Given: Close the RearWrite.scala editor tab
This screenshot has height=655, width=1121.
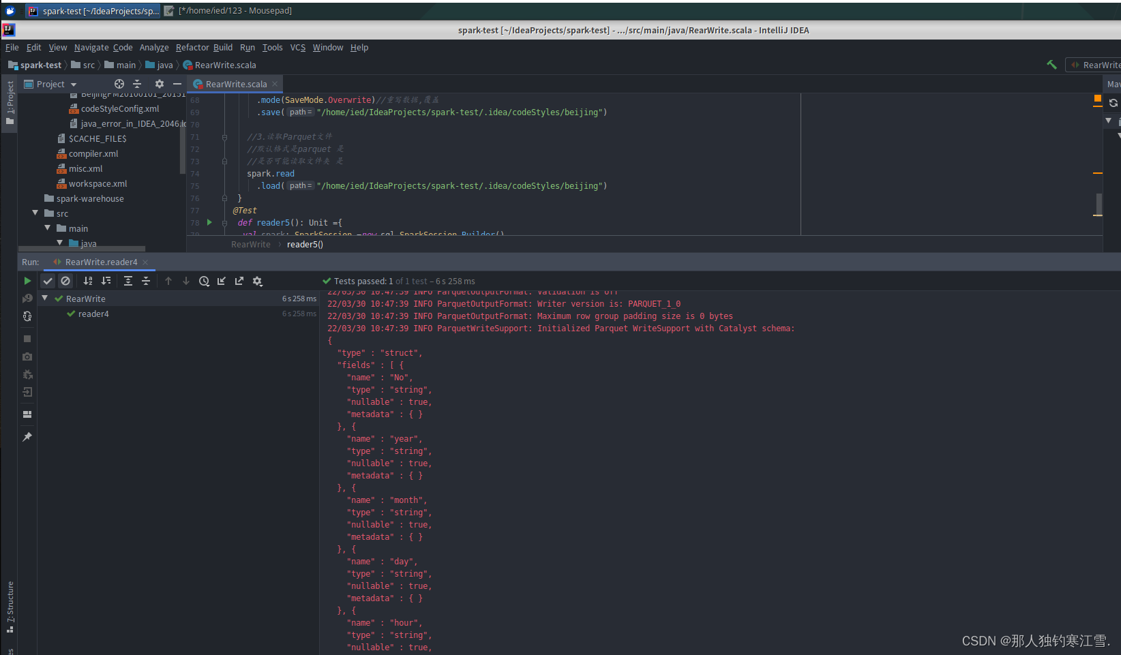Looking at the screenshot, I should pyautogui.click(x=275, y=84).
